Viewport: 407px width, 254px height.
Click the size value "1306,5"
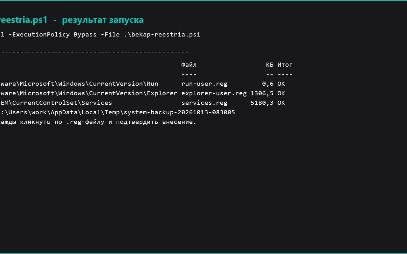[x=262, y=93]
